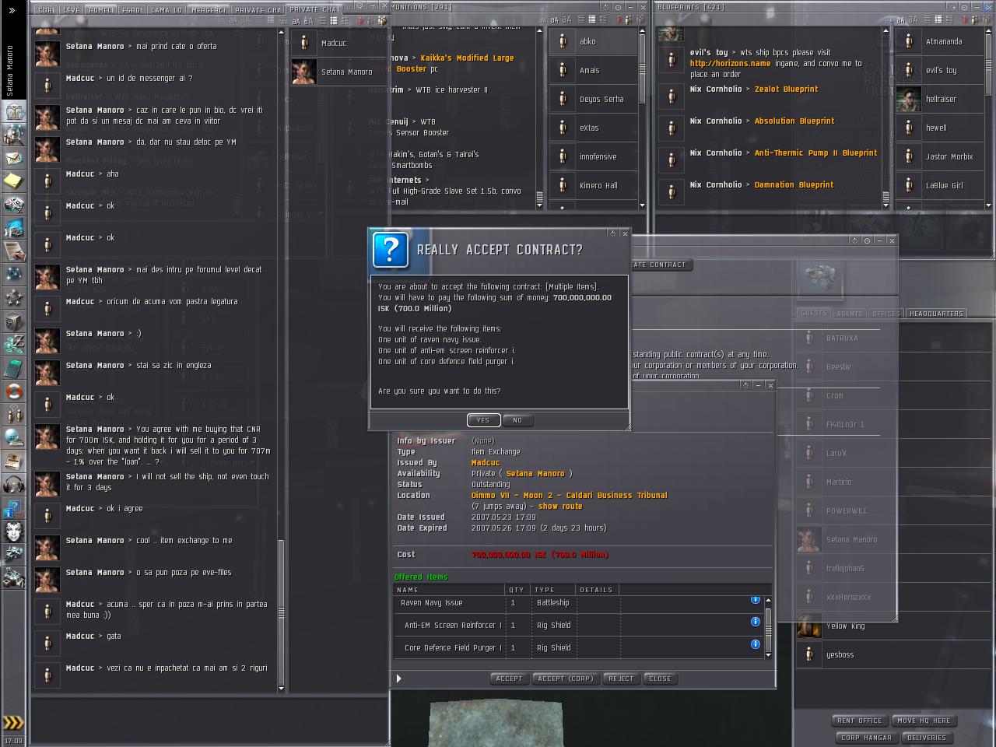Click the yellow chevrons icon above the clock

coord(13,723)
